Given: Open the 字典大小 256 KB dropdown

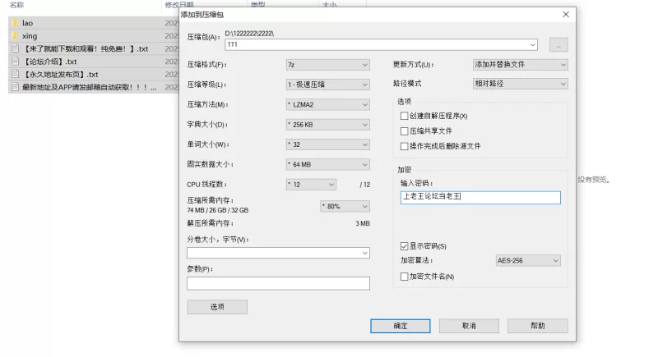Looking at the screenshot, I should tap(327, 125).
